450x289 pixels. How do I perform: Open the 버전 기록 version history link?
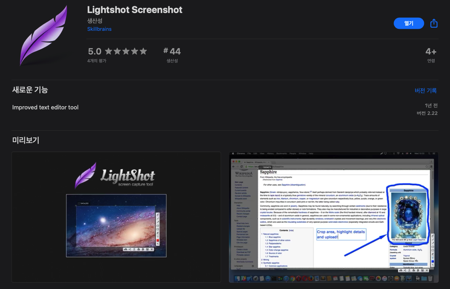426,90
